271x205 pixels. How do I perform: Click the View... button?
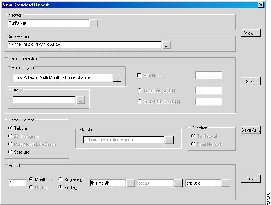(x=251, y=33)
